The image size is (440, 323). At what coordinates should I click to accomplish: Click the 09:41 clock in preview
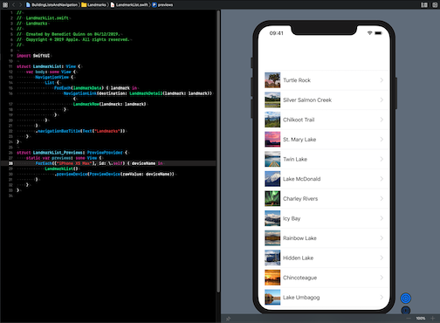coord(276,33)
